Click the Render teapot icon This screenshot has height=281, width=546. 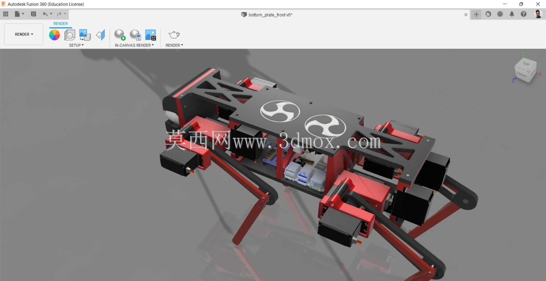pyautogui.click(x=174, y=35)
